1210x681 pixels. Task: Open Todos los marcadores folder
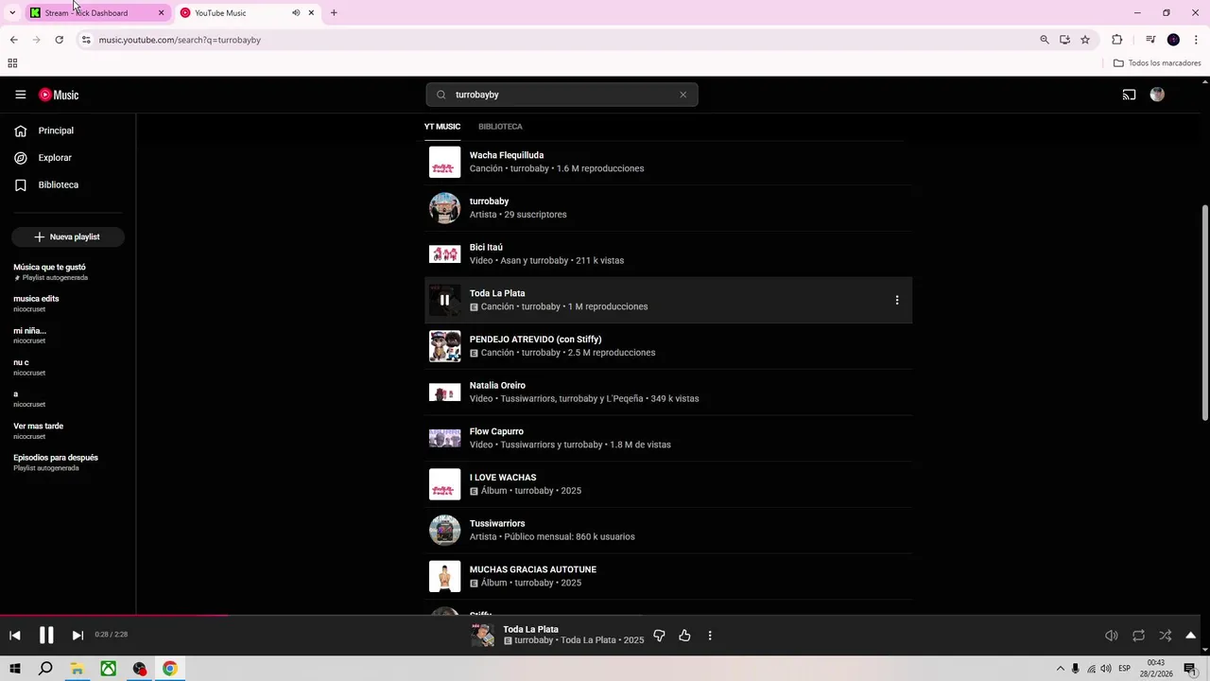1157,63
